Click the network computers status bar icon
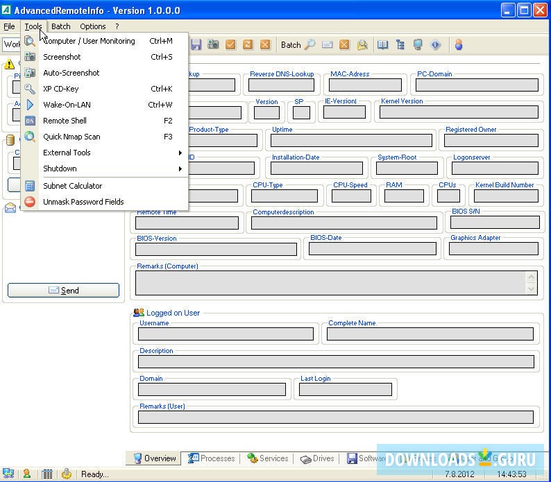The height and width of the screenshot is (482, 551). pyautogui.click(x=8, y=473)
